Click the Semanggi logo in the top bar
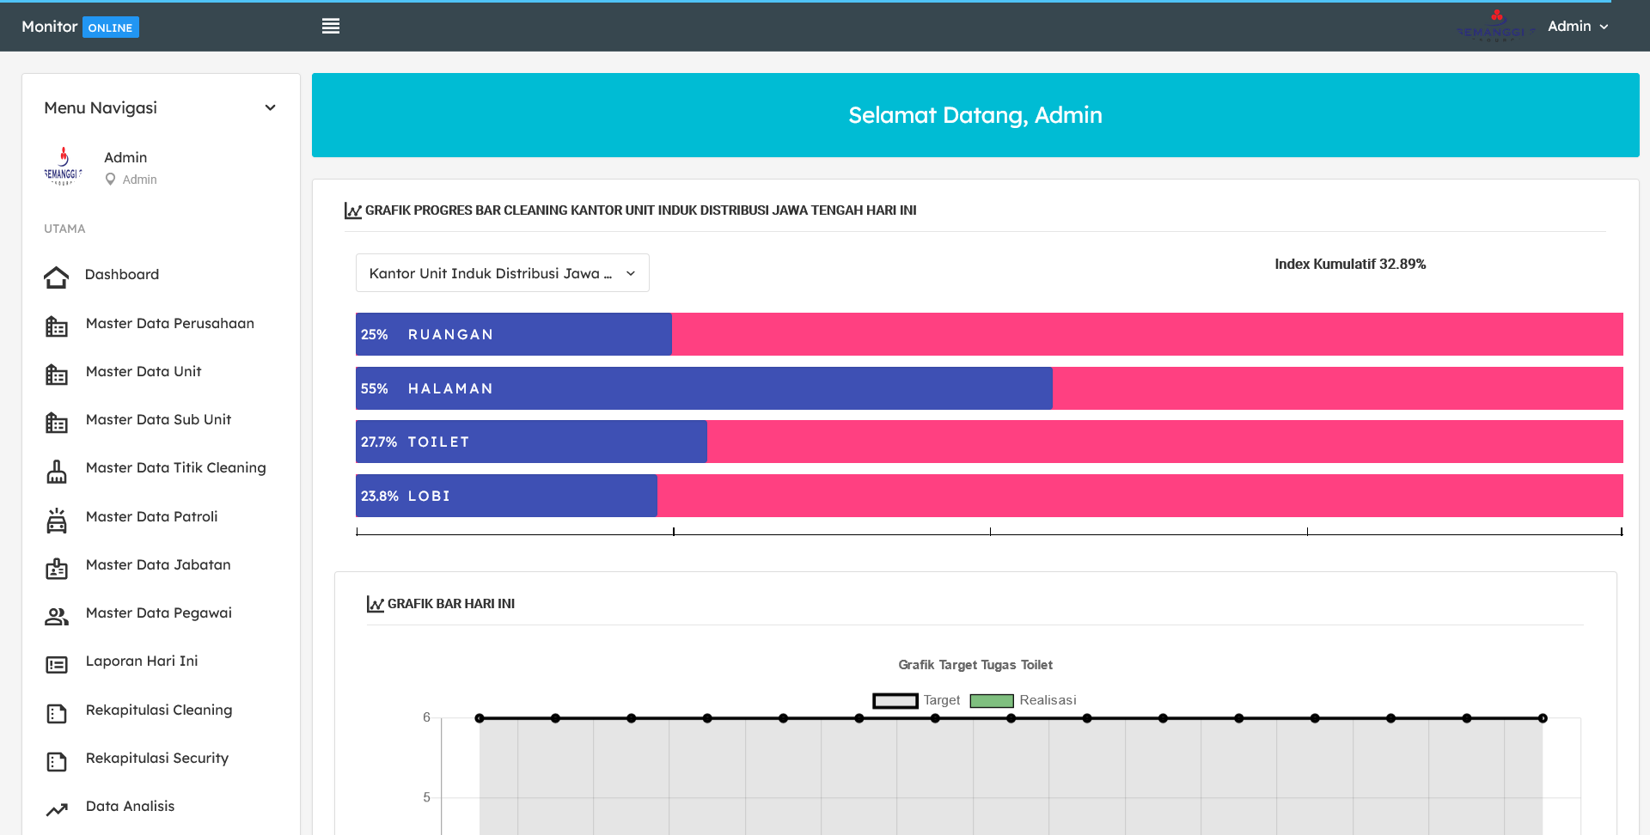The width and height of the screenshot is (1650, 835). pyautogui.click(x=1495, y=24)
